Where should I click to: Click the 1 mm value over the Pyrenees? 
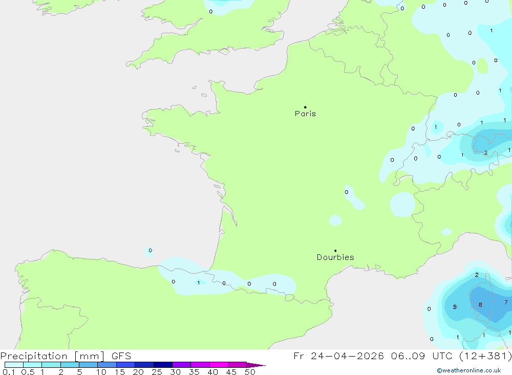[199, 282]
